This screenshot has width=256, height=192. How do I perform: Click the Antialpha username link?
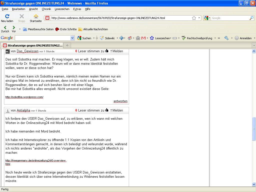point(23,110)
